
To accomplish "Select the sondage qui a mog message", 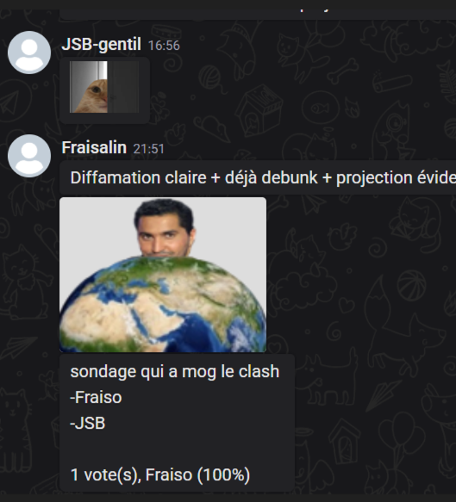I will coord(177,423).
